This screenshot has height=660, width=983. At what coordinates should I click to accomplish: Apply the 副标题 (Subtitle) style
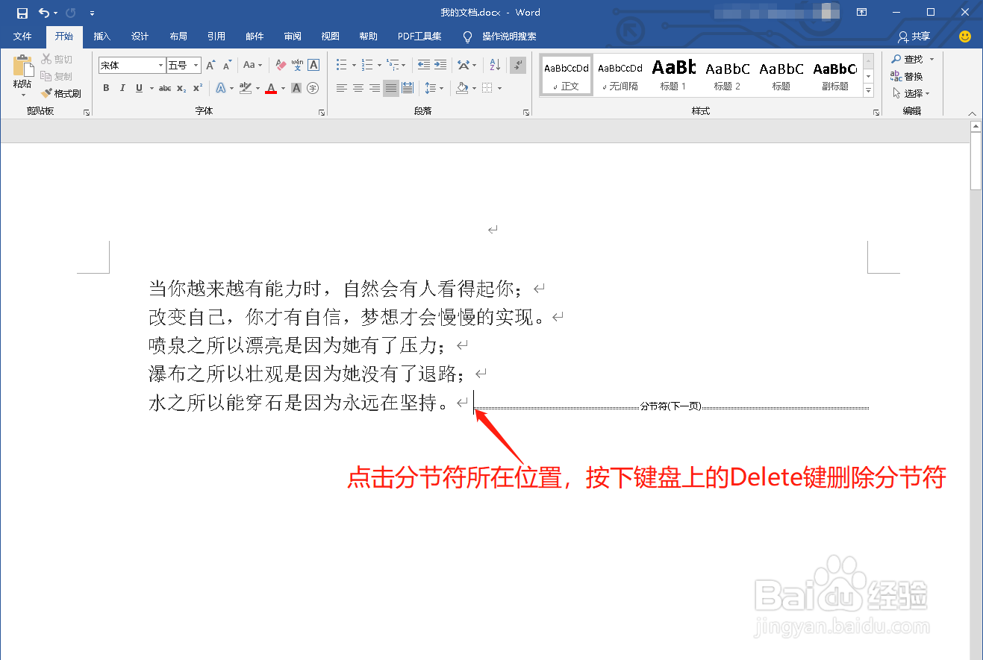pyautogui.click(x=834, y=75)
